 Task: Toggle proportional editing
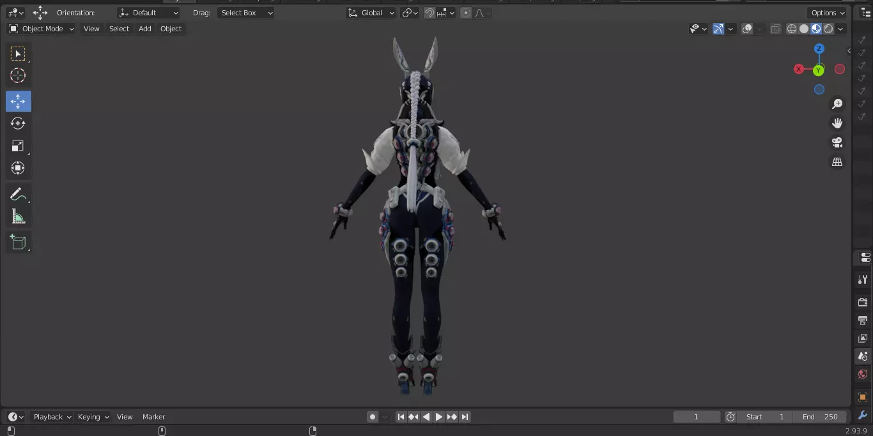[x=466, y=13]
